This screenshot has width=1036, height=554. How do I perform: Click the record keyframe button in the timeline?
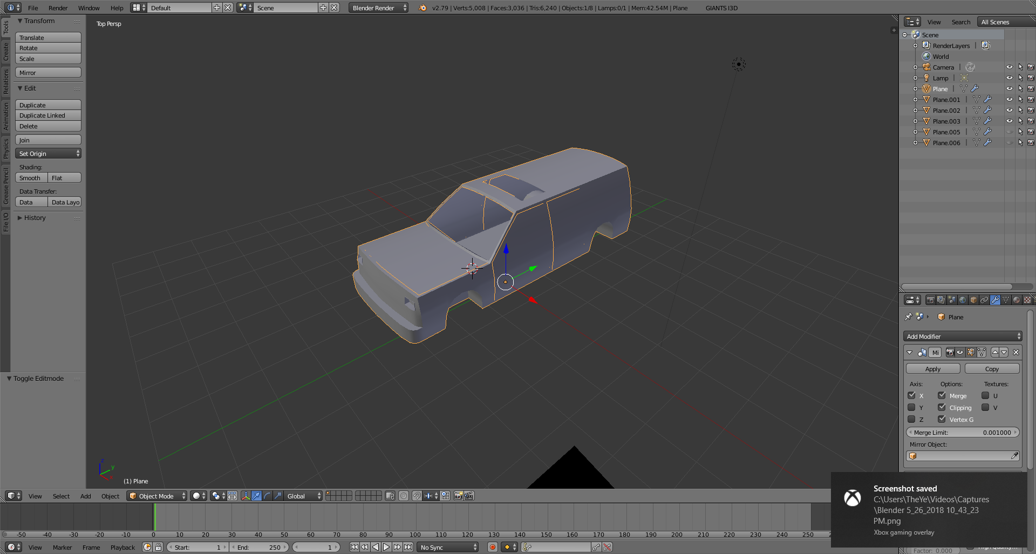[x=492, y=547]
